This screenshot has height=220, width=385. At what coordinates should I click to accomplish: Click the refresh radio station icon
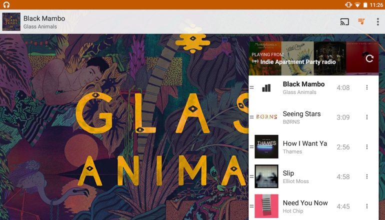pyautogui.click(x=369, y=58)
